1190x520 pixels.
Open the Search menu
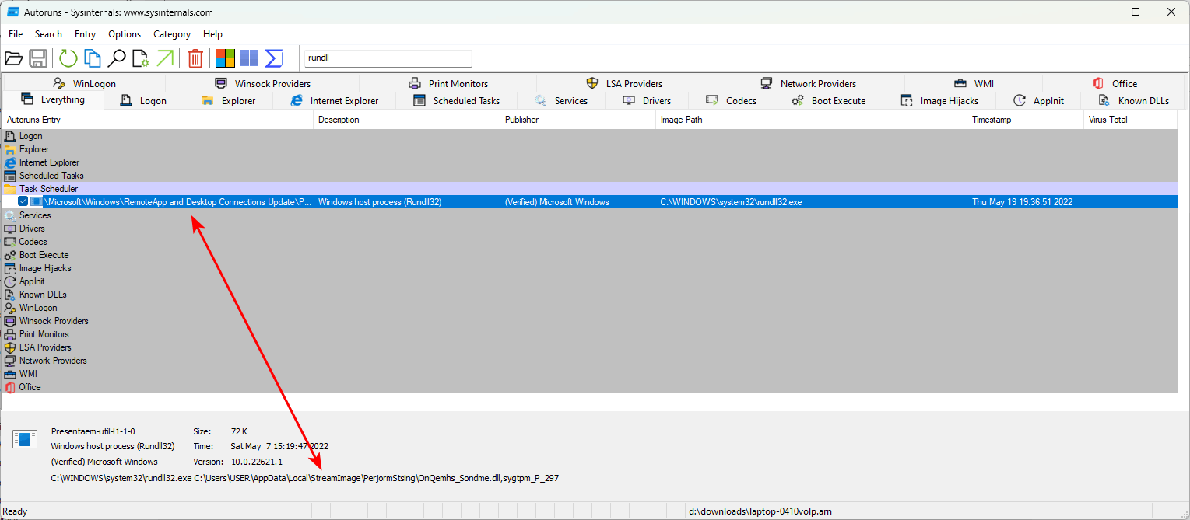[x=48, y=34]
